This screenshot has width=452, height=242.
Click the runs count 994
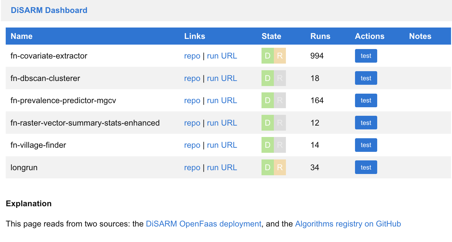(317, 56)
